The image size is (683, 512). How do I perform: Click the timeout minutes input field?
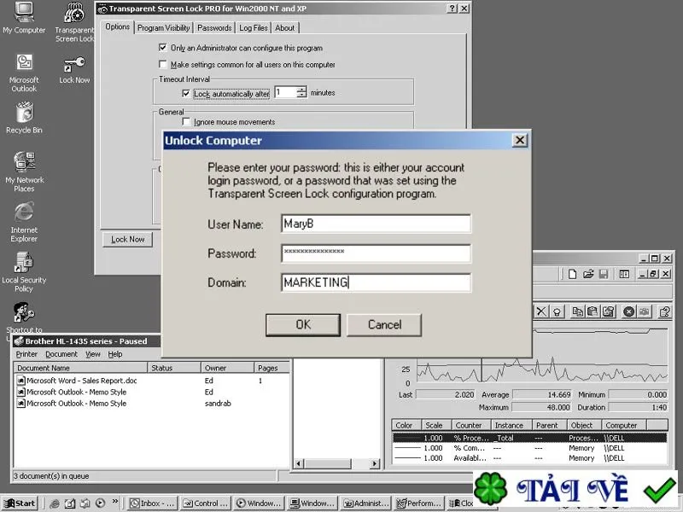(286, 92)
